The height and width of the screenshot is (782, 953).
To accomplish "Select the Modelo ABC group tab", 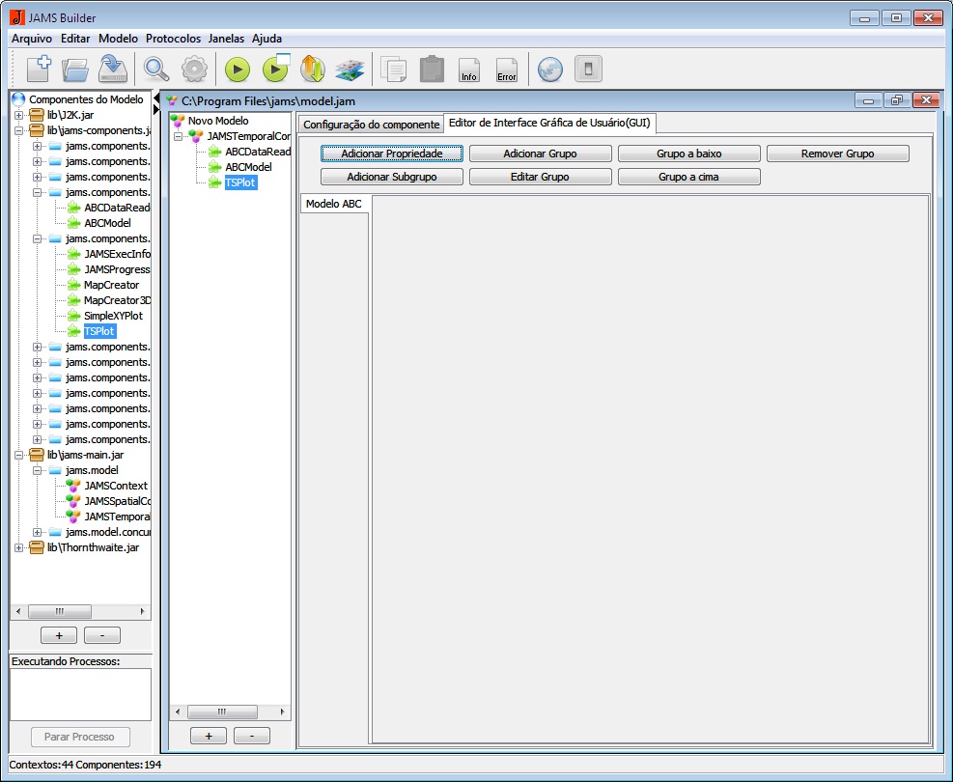I will coord(334,204).
